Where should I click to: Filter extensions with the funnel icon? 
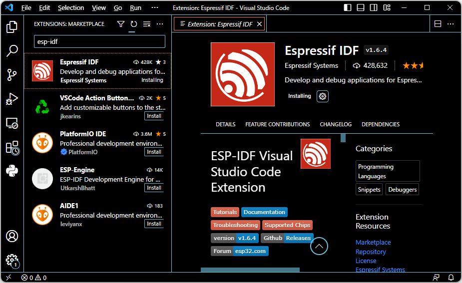tap(121, 24)
